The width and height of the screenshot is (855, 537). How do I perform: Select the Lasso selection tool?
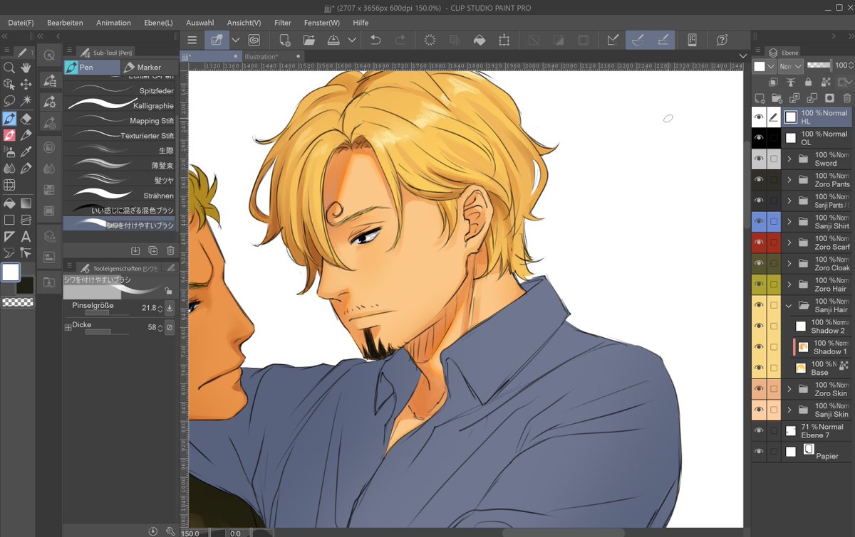click(x=9, y=101)
